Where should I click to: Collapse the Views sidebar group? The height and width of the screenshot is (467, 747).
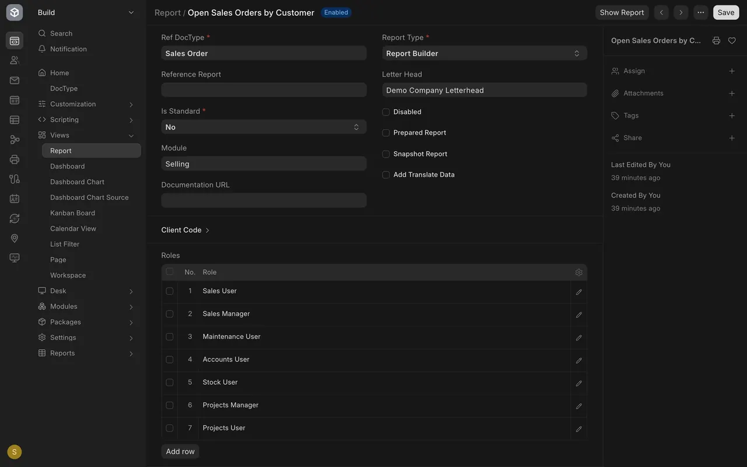point(86,135)
